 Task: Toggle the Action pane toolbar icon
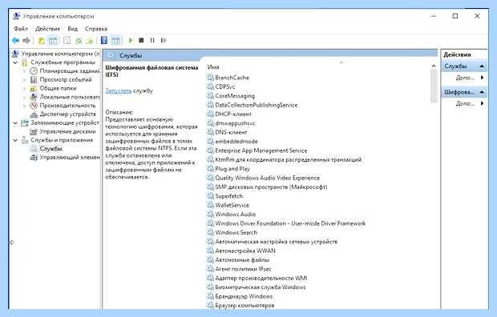coord(115,41)
